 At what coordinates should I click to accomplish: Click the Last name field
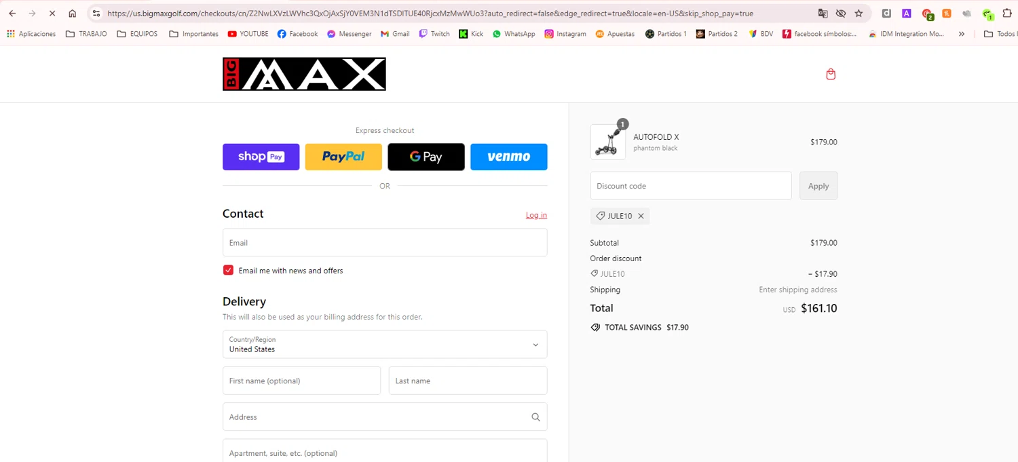tap(468, 381)
